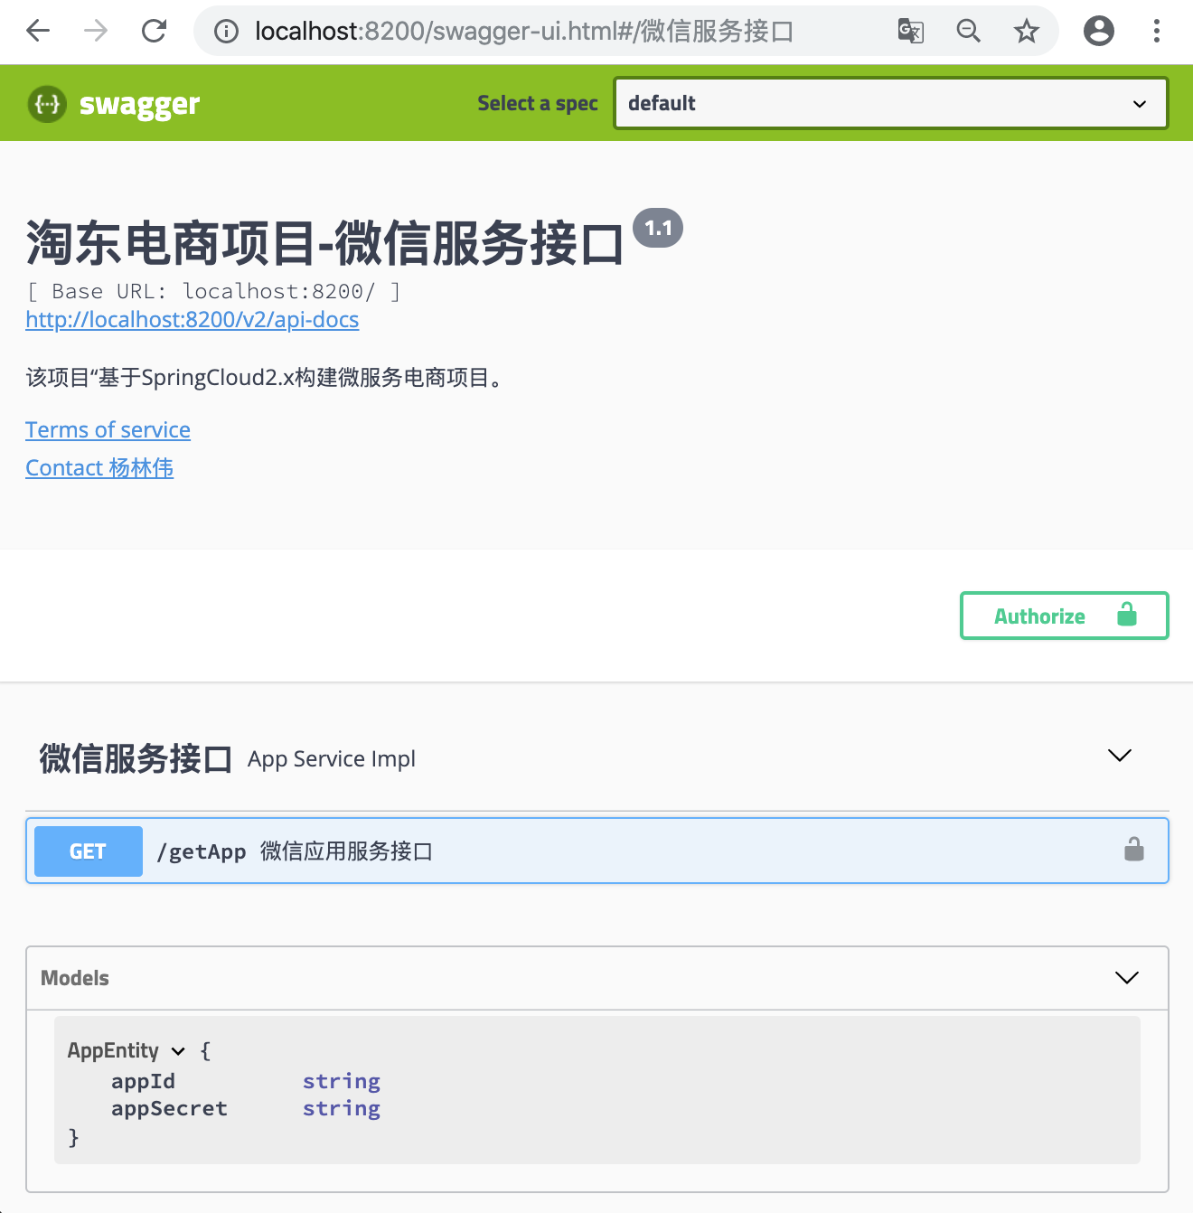Bookmark this page with the star icon

[1026, 32]
